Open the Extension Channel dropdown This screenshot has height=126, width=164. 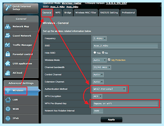tap(98, 82)
